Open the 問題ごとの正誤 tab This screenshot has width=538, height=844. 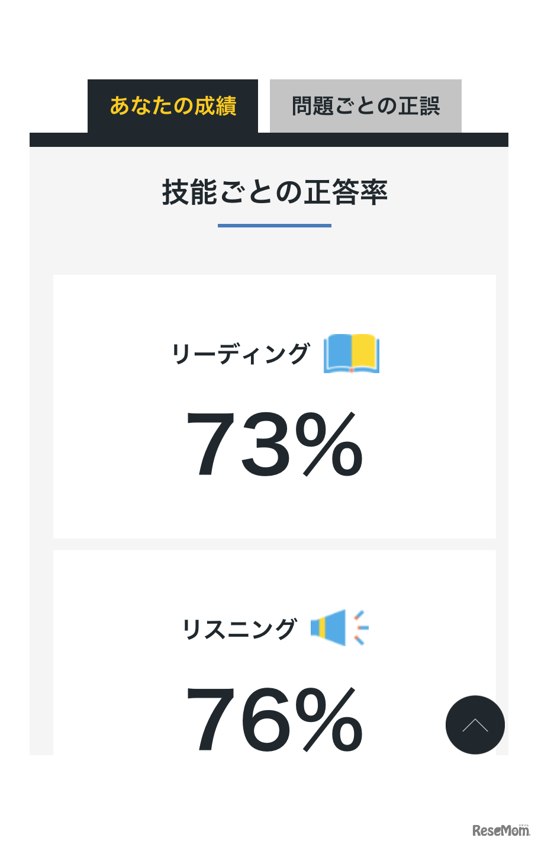[365, 106]
